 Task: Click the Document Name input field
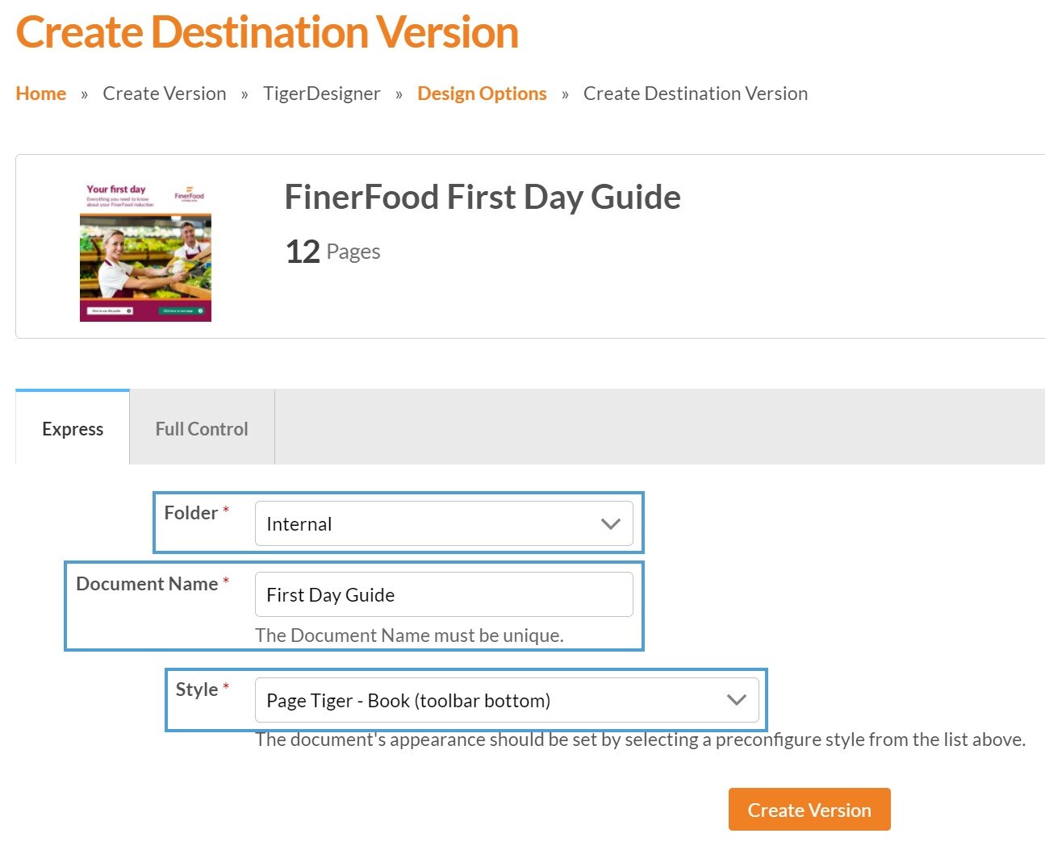pyautogui.click(x=444, y=595)
